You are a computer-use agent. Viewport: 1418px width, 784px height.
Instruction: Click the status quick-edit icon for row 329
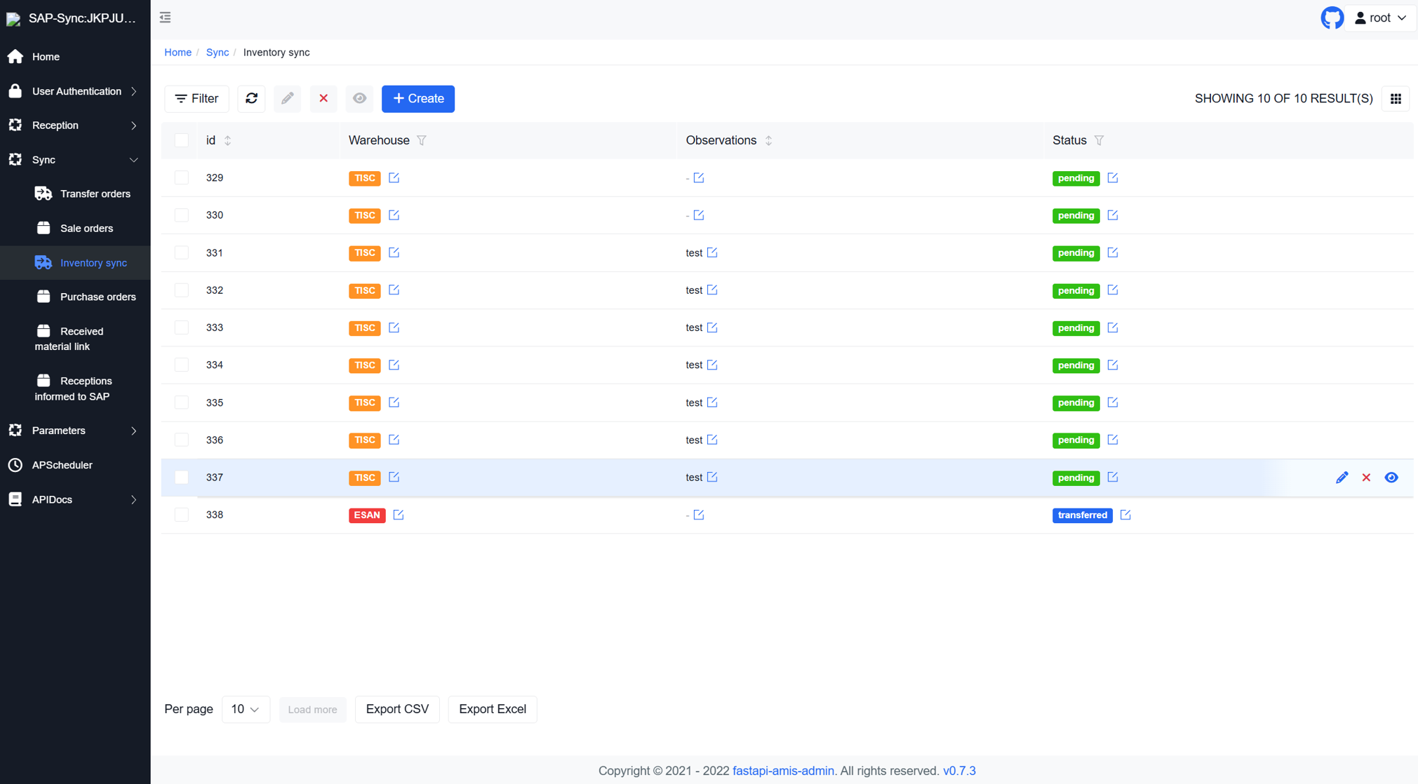1113,178
